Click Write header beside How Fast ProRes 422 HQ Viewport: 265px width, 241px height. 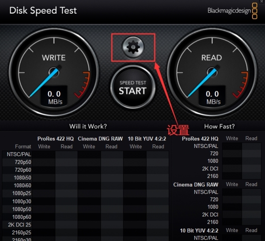(x=232, y=138)
